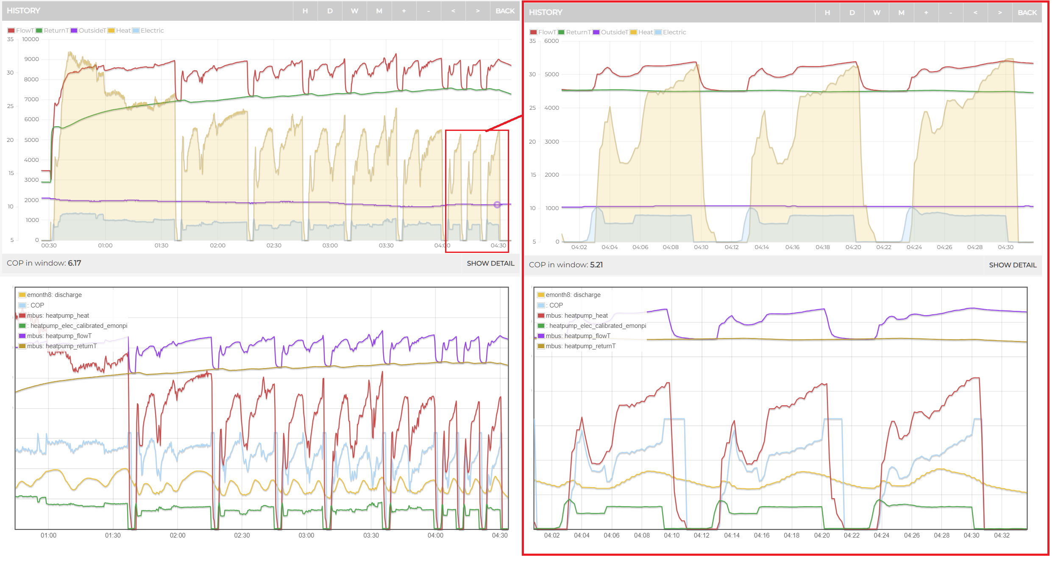Pan right with > arrow in left panel
Image resolution: width=1058 pixels, height=571 pixels.
point(478,11)
